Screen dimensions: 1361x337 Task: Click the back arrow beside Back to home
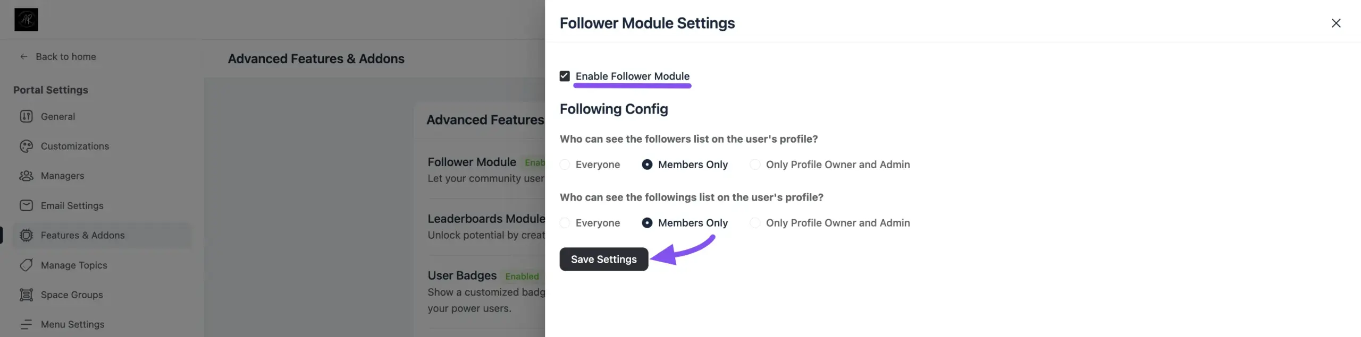23,57
